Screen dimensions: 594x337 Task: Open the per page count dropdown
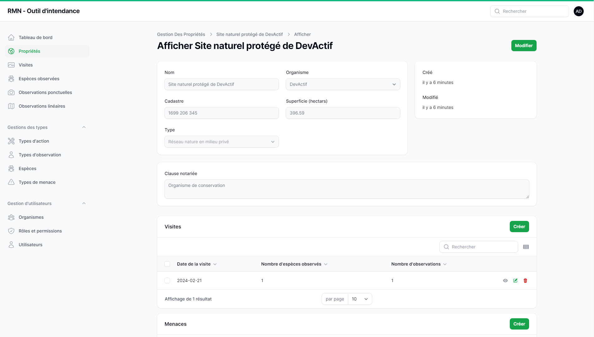point(360,299)
